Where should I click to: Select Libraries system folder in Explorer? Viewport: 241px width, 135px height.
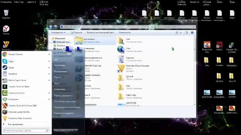click(95, 40)
